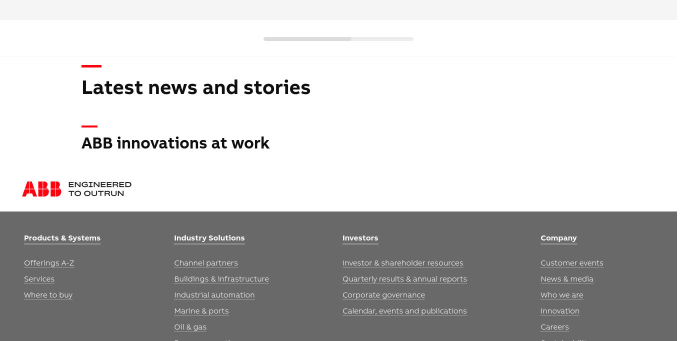Visit the Where to buy link
The image size is (683, 341).
48,295
